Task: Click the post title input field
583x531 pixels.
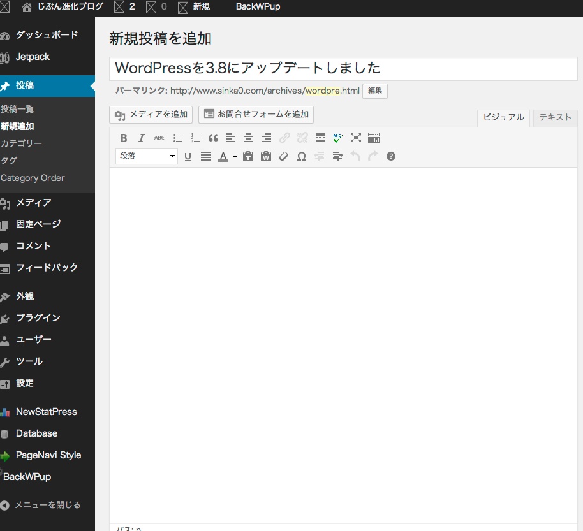Action: (x=343, y=68)
